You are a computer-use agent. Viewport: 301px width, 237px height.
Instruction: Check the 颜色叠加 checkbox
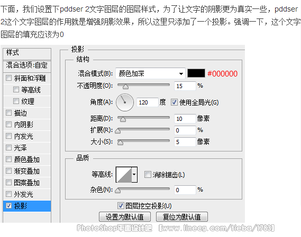tap(8, 159)
